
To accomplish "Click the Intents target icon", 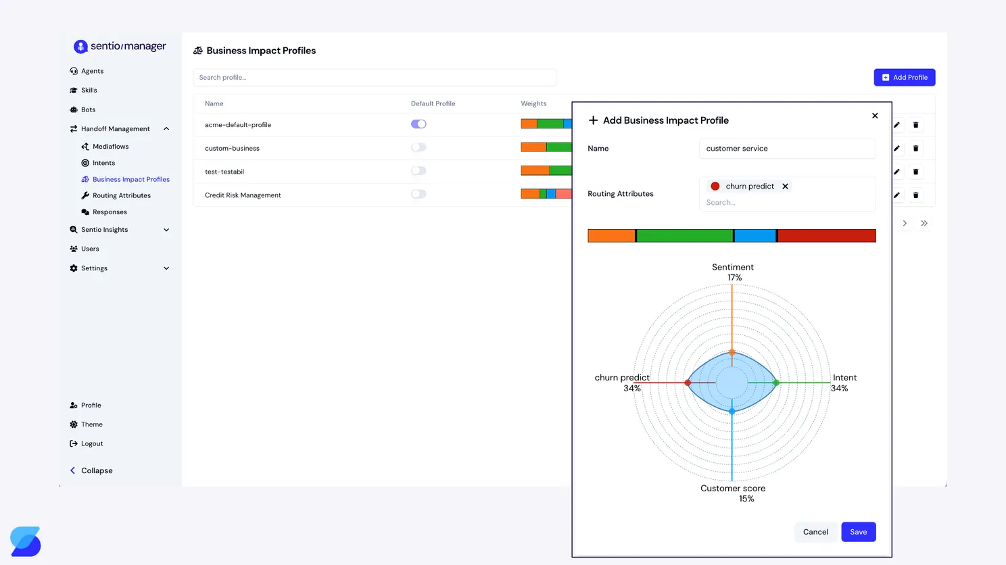I will [x=85, y=163].
